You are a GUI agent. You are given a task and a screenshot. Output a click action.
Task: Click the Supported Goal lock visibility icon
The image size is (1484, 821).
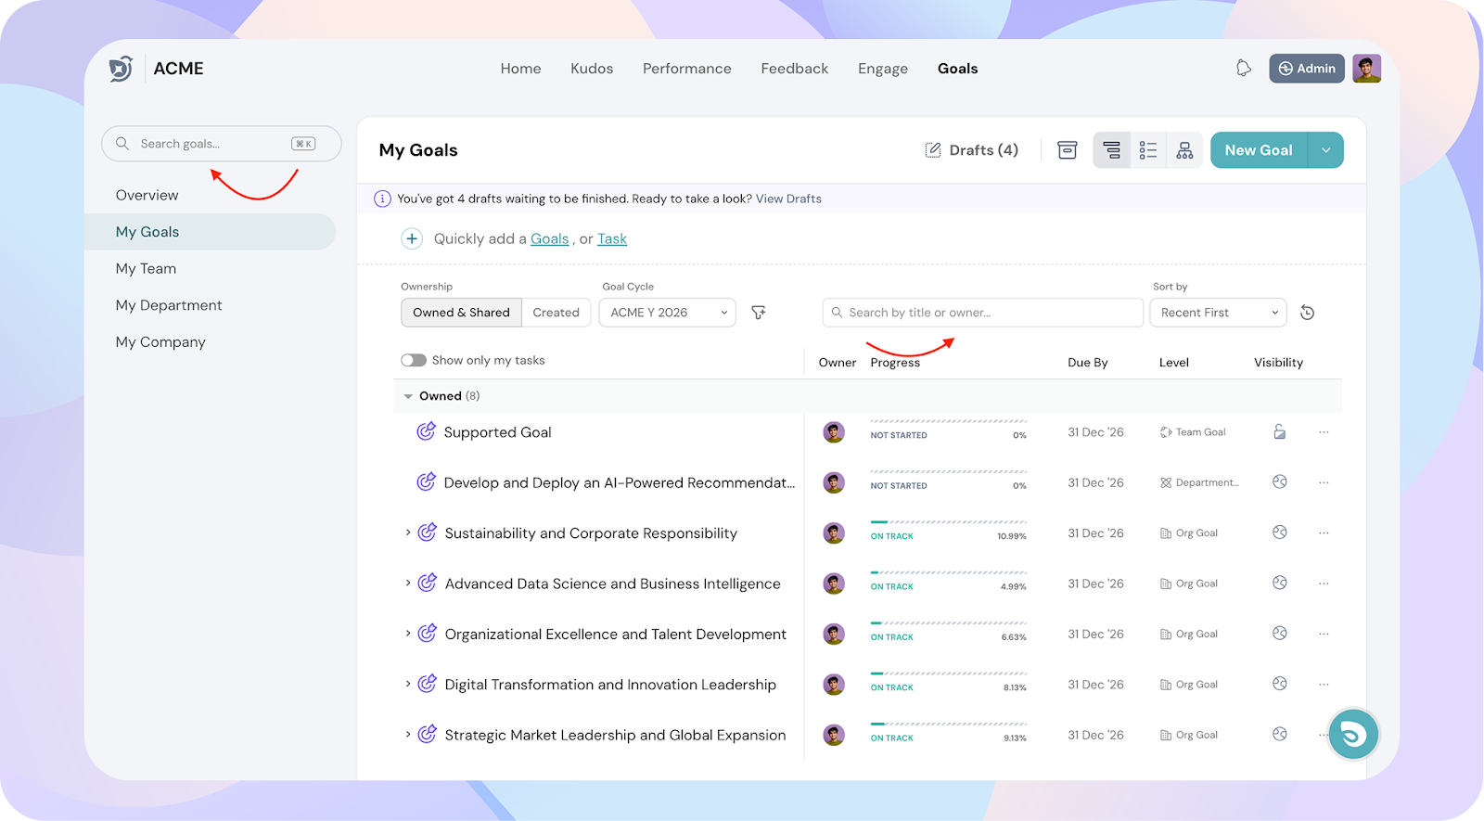click(x=1280, y=431)
